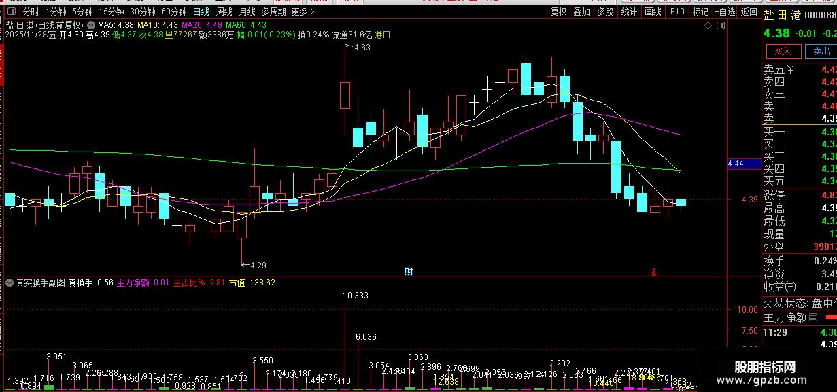
Task: Open the 更多 periods dropdown
Action: (x=303, y=12)
